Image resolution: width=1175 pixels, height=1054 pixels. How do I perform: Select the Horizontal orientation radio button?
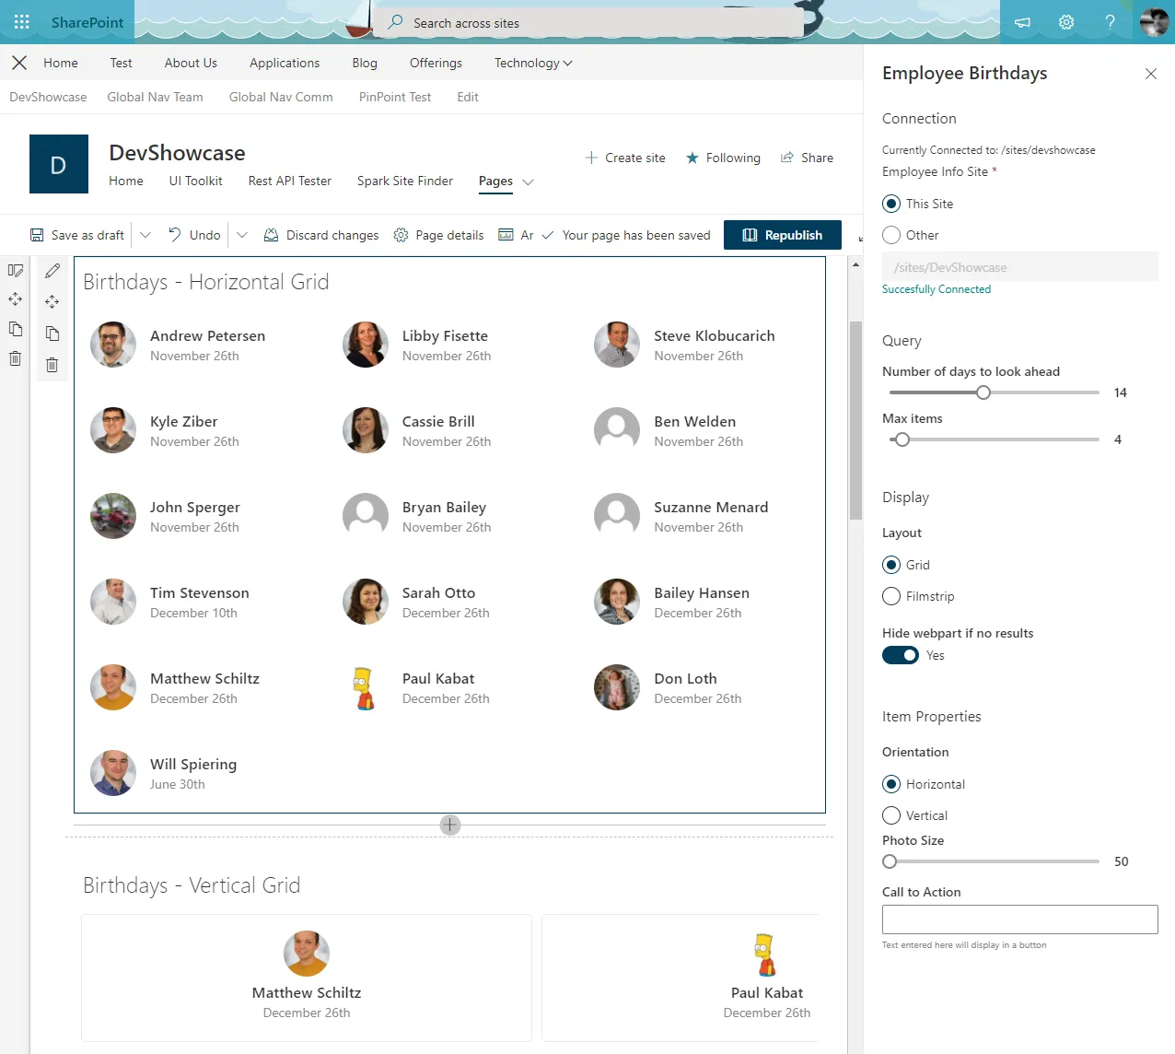(x=891, y=784)
